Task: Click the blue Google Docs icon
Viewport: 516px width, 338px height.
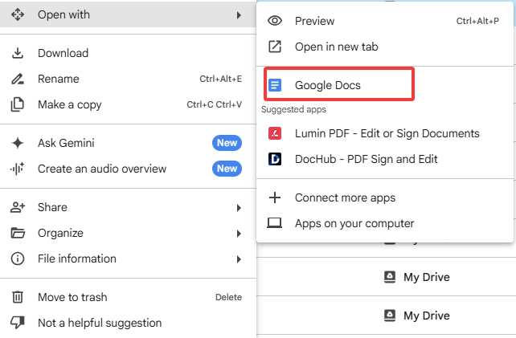Action: point(275,85)
